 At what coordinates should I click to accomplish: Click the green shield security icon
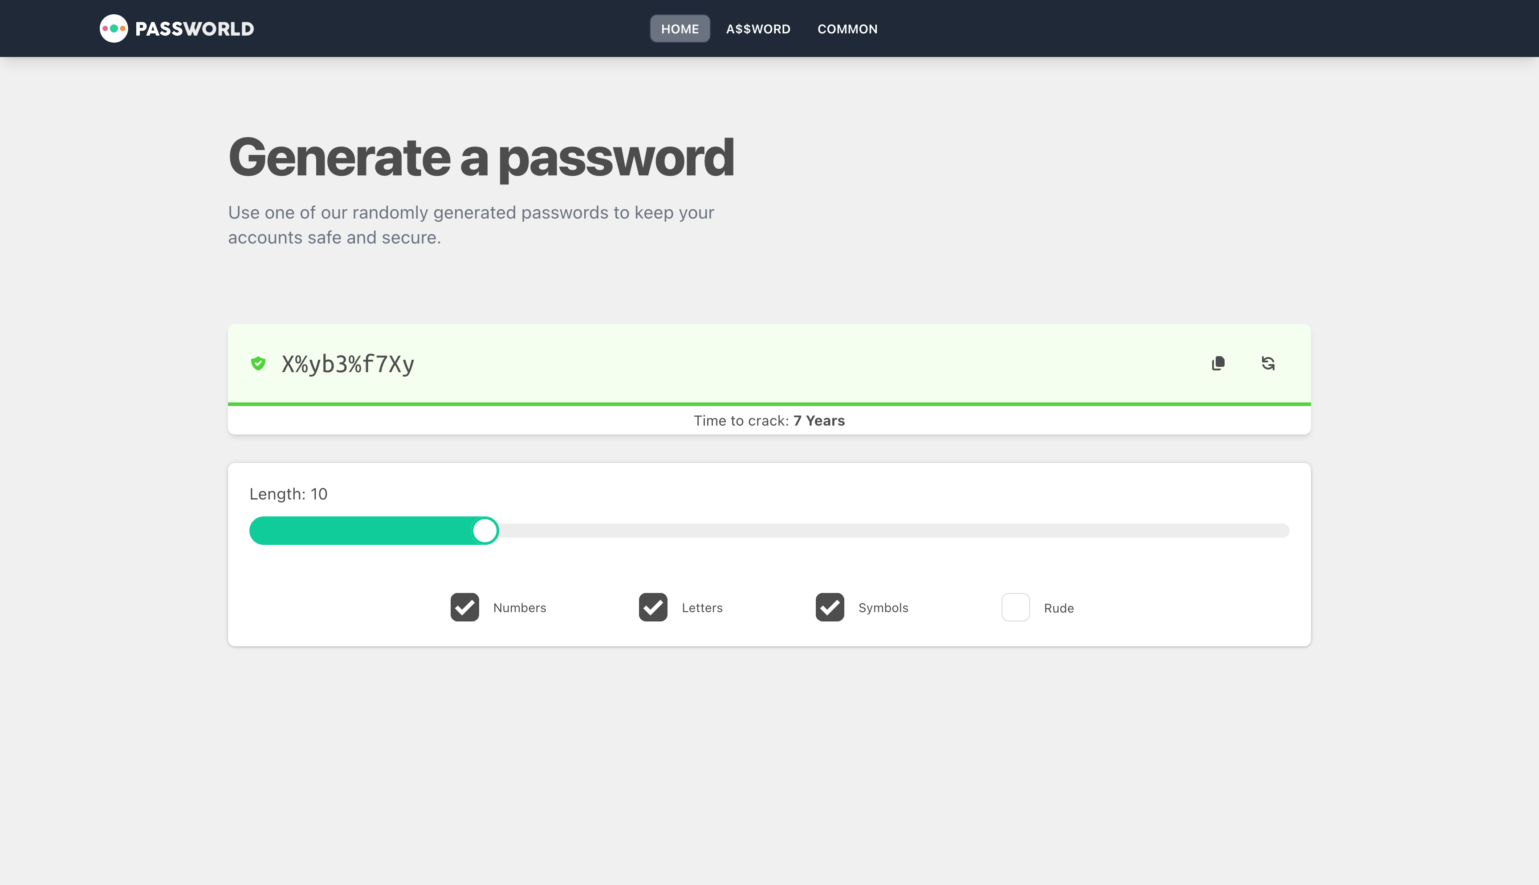point(258,363)
